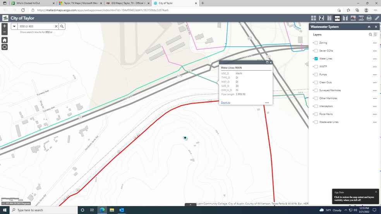Image resolution: width=381 pixels, height=214 pixels.
Task: Open Outlook from the Windows taskbar
Action: point(121,210)
